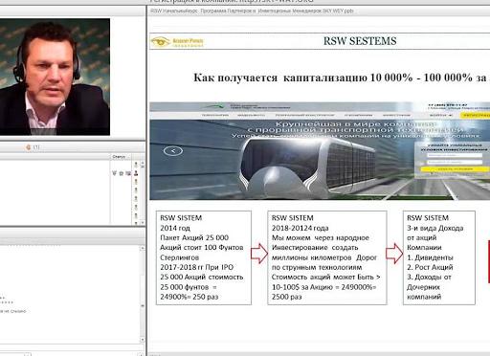Viewport: 490px width, 356px height.
Task: Click the scroll-up arrow of attendee list
Action: point(143,164)
